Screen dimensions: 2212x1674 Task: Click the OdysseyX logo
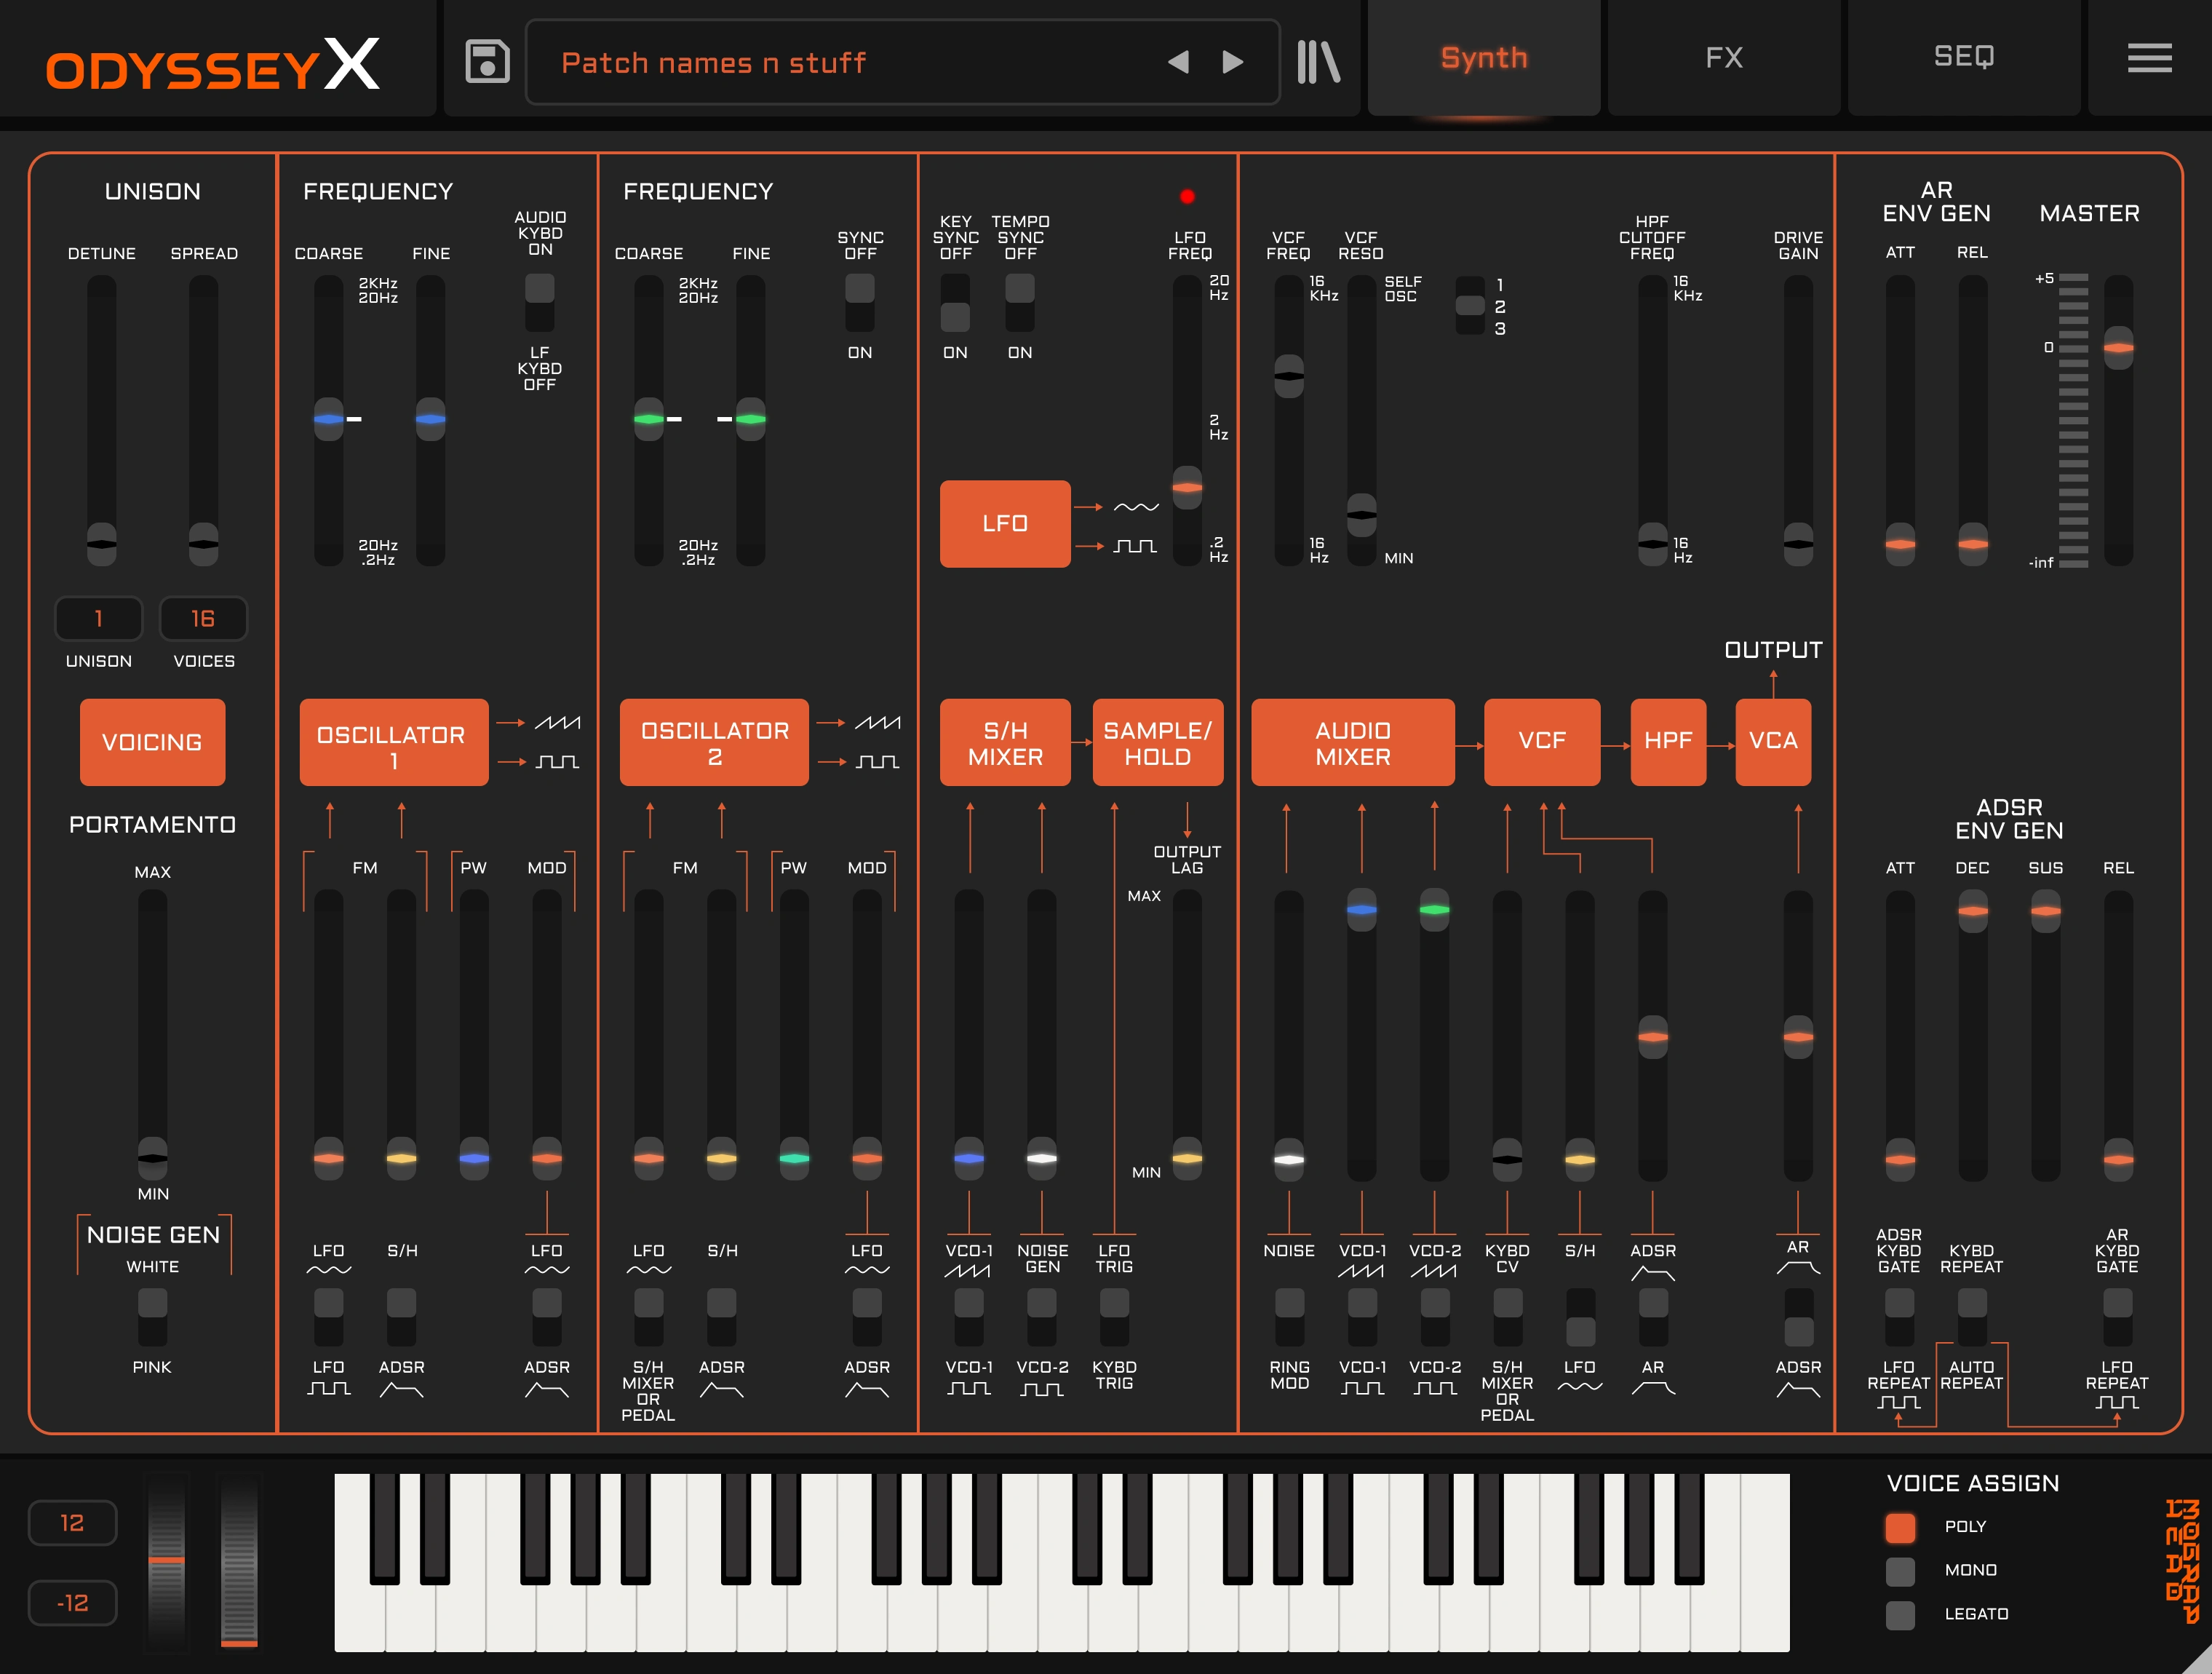pyautogui.click(x=212, y=65)
